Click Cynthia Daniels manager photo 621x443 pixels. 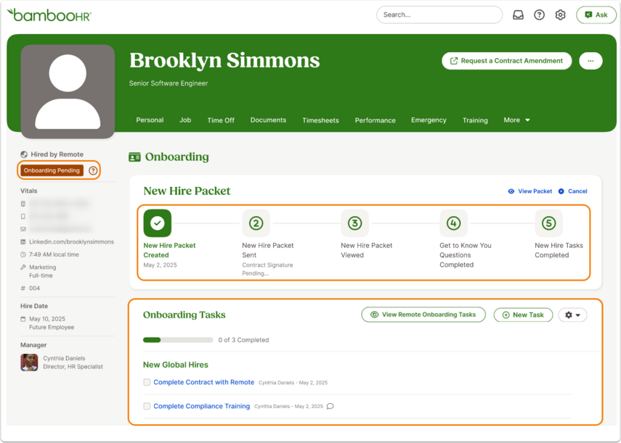pos(29,363)
